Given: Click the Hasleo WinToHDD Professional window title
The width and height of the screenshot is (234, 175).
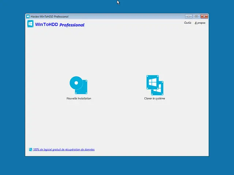Looking at the screenshot, I should (x=49, y=16).
